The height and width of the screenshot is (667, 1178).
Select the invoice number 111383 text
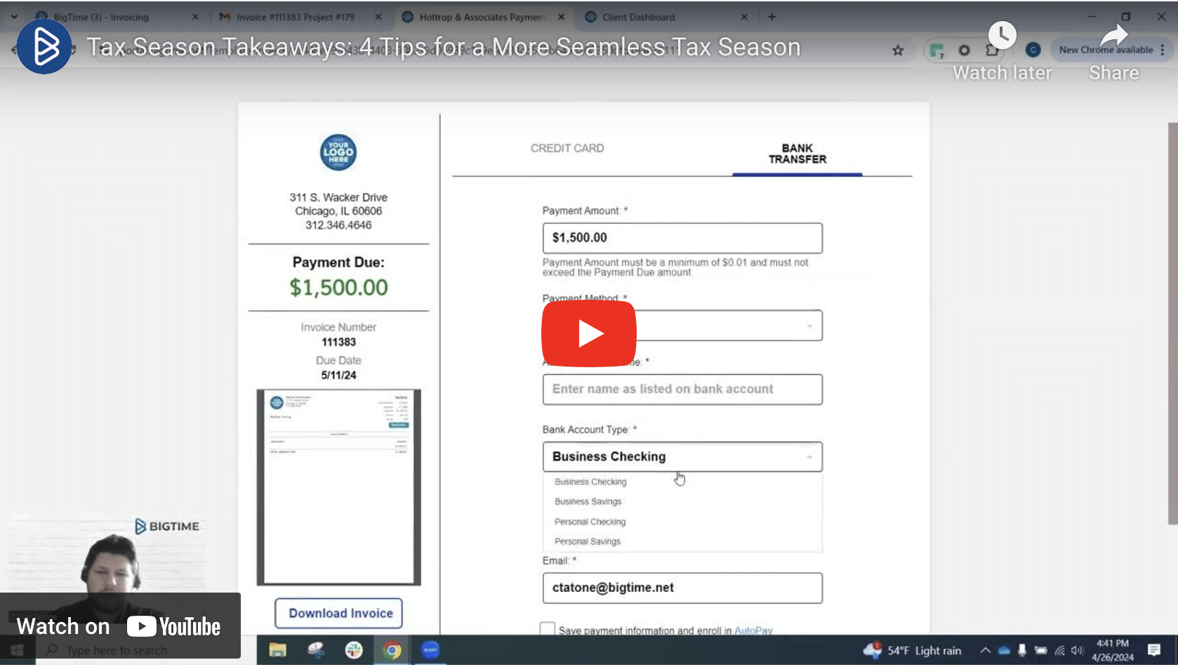338,342
